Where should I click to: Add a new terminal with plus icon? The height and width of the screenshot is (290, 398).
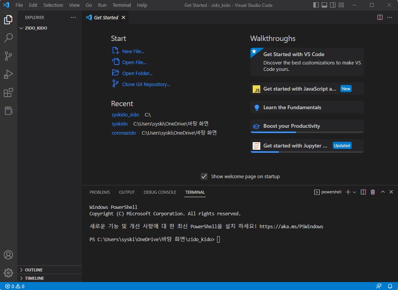[348, 192]
